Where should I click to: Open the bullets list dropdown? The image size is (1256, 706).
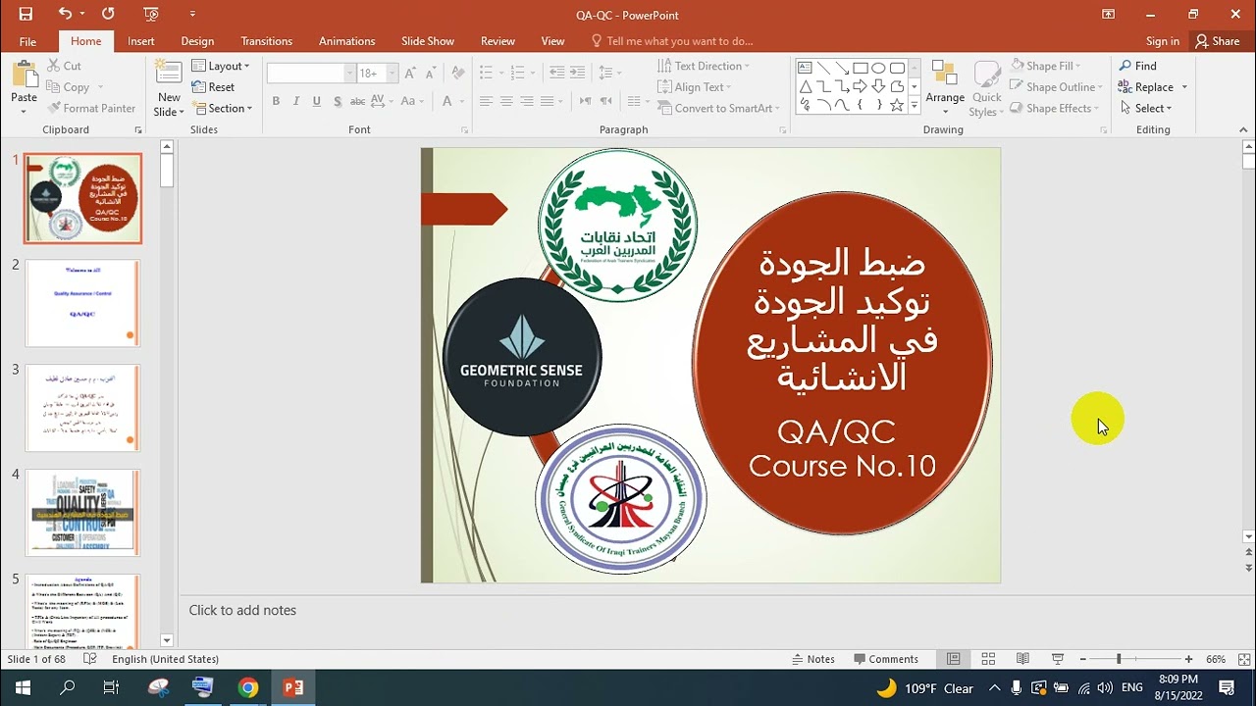coord(499,73)
